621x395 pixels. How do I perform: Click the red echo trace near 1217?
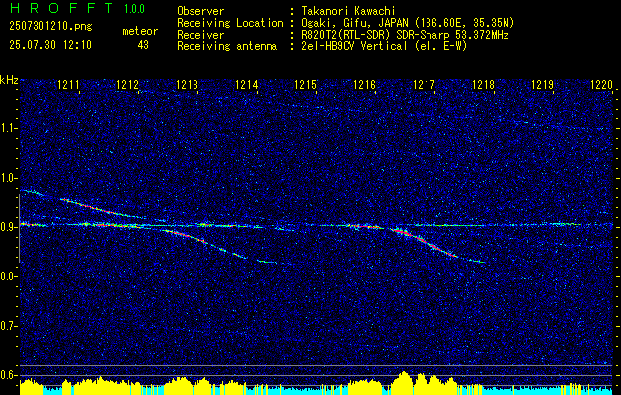426,243
